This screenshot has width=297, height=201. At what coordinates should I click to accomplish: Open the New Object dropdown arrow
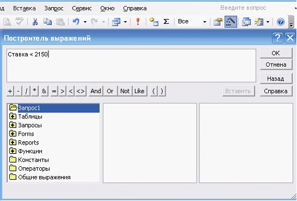point(268,22)
